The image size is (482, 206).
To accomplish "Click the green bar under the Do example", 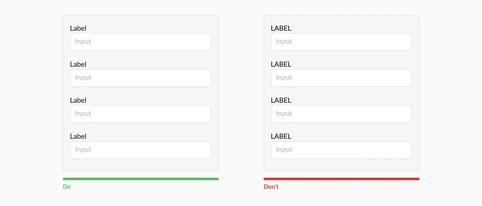I will pos(140,179).
